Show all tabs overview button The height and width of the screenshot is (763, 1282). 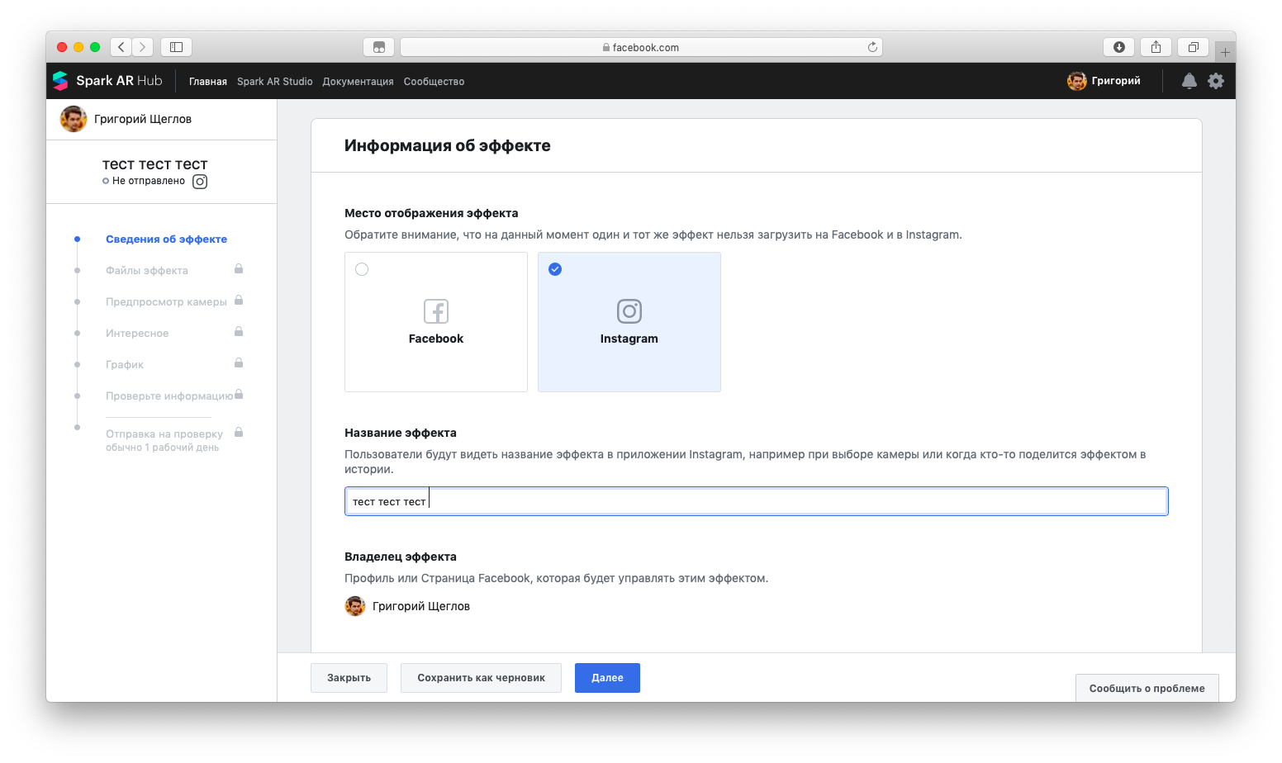[x=1194, y=47]
